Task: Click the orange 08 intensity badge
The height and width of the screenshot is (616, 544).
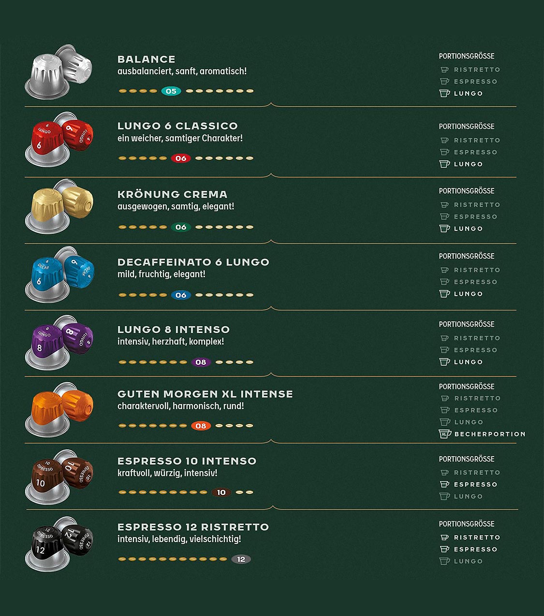Action: tap(201, 426)
